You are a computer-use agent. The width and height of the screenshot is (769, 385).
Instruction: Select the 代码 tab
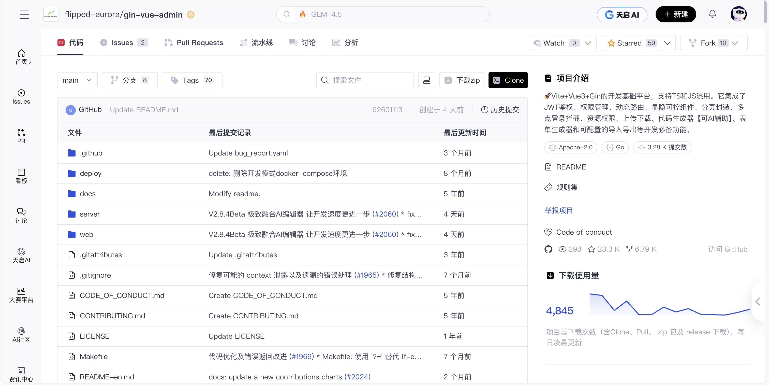coord(70,43)
